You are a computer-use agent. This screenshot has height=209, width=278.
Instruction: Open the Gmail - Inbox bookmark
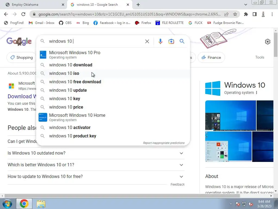click(42, 23)
